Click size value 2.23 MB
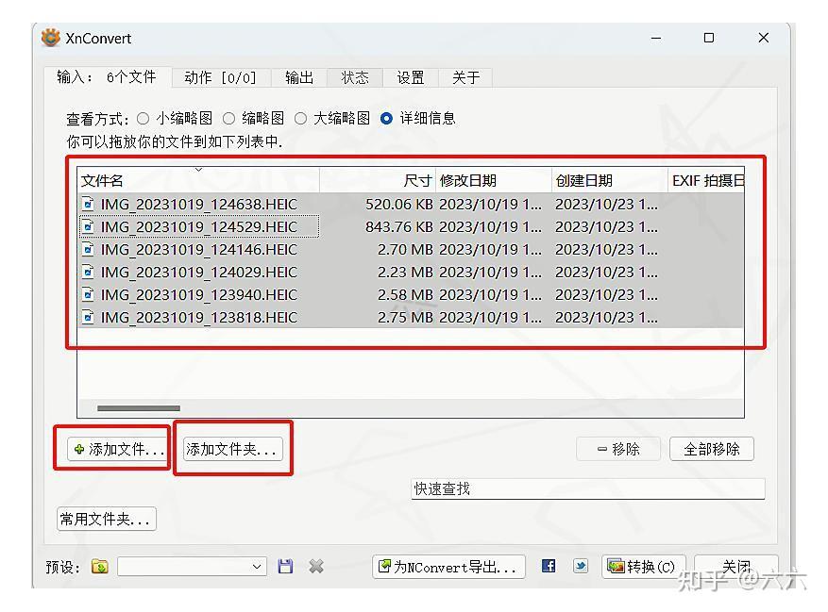Screen dimensions: 828x612 point(405,272)
